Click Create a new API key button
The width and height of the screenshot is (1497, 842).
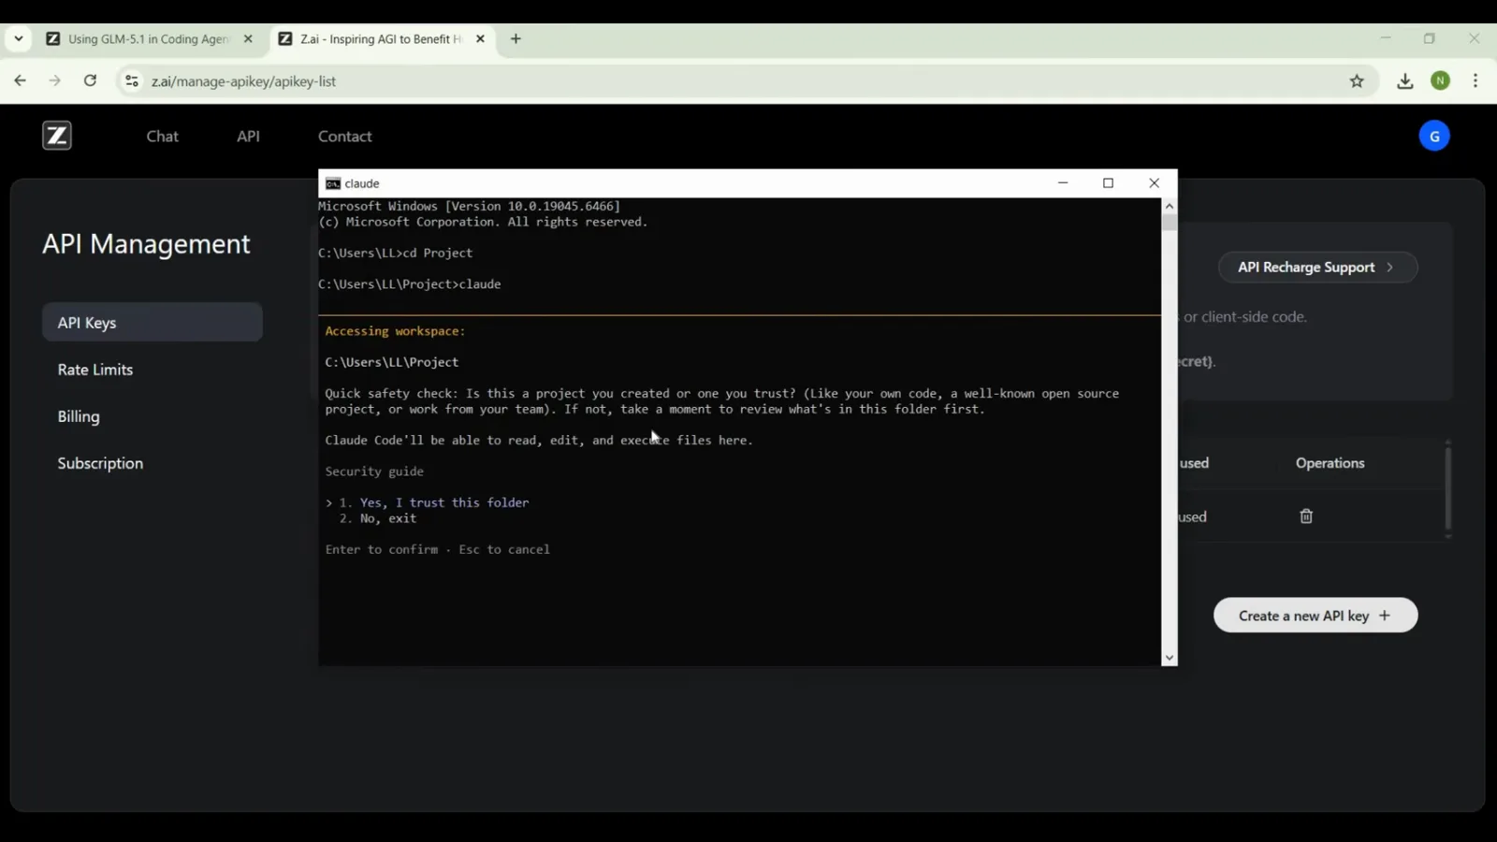click(1315, 616)
